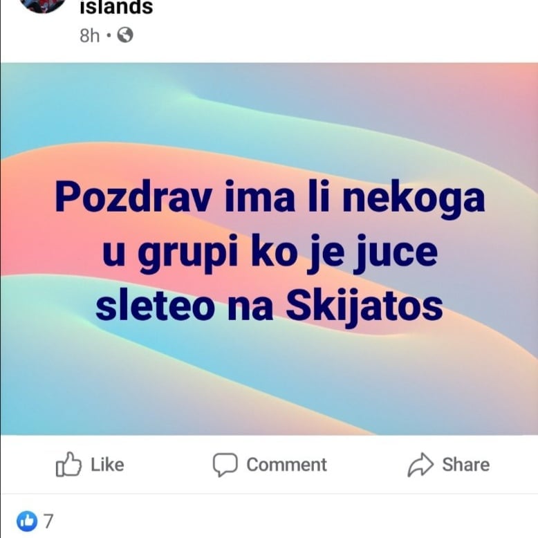538x538 pixels.
Task: Open the post's 8h timestamp
Action: tap(90, 35)
